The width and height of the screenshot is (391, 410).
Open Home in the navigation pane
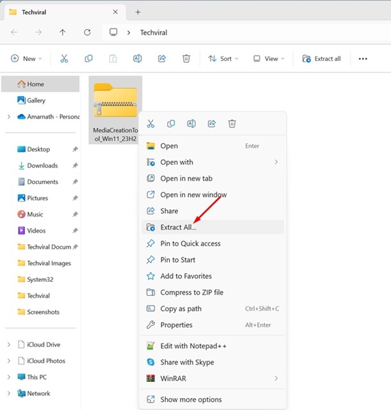click(x=40, y=84)
